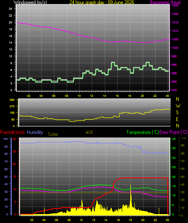
Task: Select the magenta Dew Point (°C) legend label
Action: [173, 132]
